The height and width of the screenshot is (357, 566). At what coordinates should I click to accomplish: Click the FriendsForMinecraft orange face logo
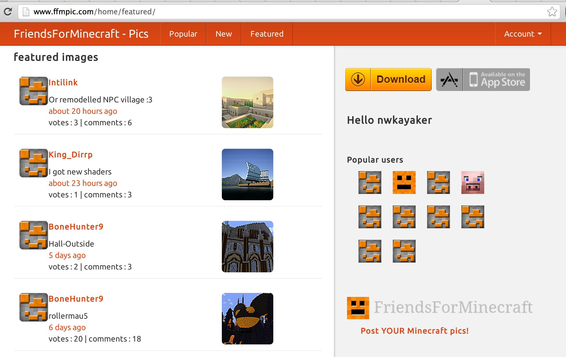358,308
